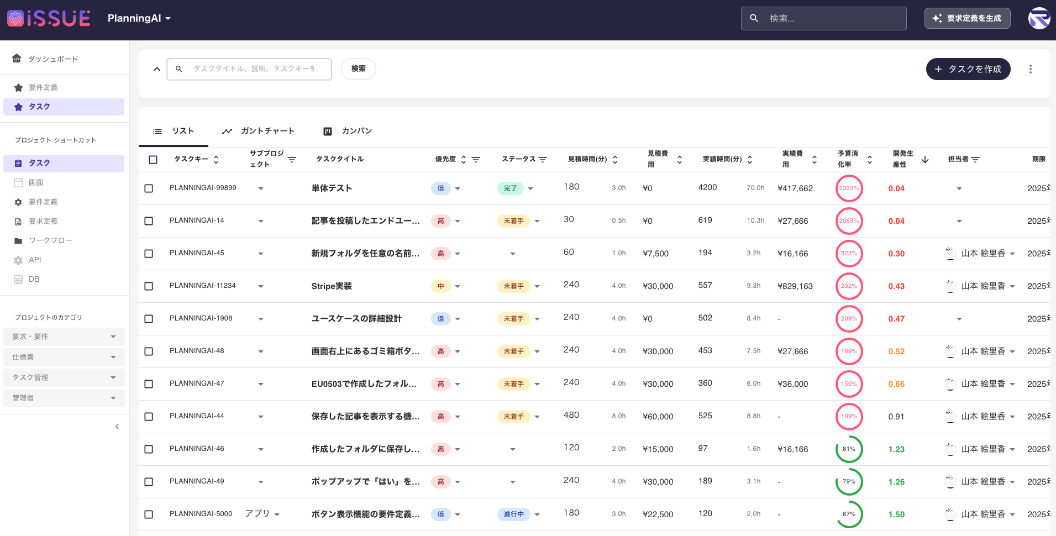Click the 要求定義を生成 button
1056x536 pixels.
click(967, 18)
